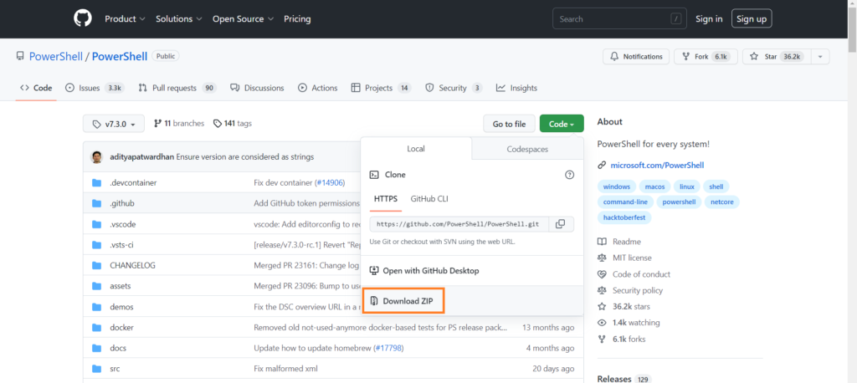This screenshot has width=857, height=383.
Task: Open the PowerShell organization link
Action: [x=56, y=56]
